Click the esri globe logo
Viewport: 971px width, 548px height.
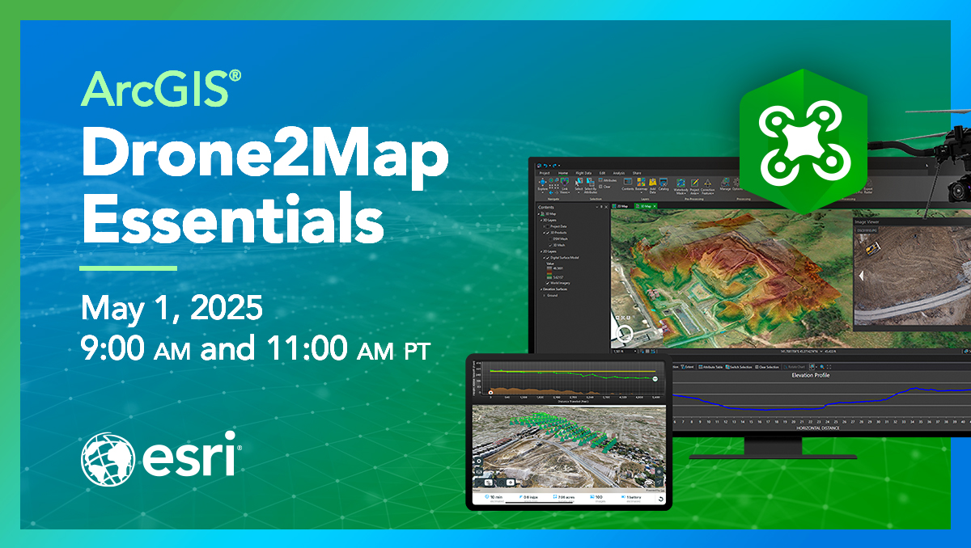coord(107,459)
